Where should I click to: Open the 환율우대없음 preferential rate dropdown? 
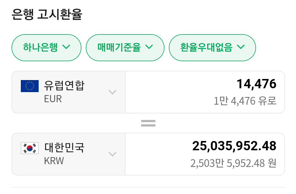pos(212,48)
